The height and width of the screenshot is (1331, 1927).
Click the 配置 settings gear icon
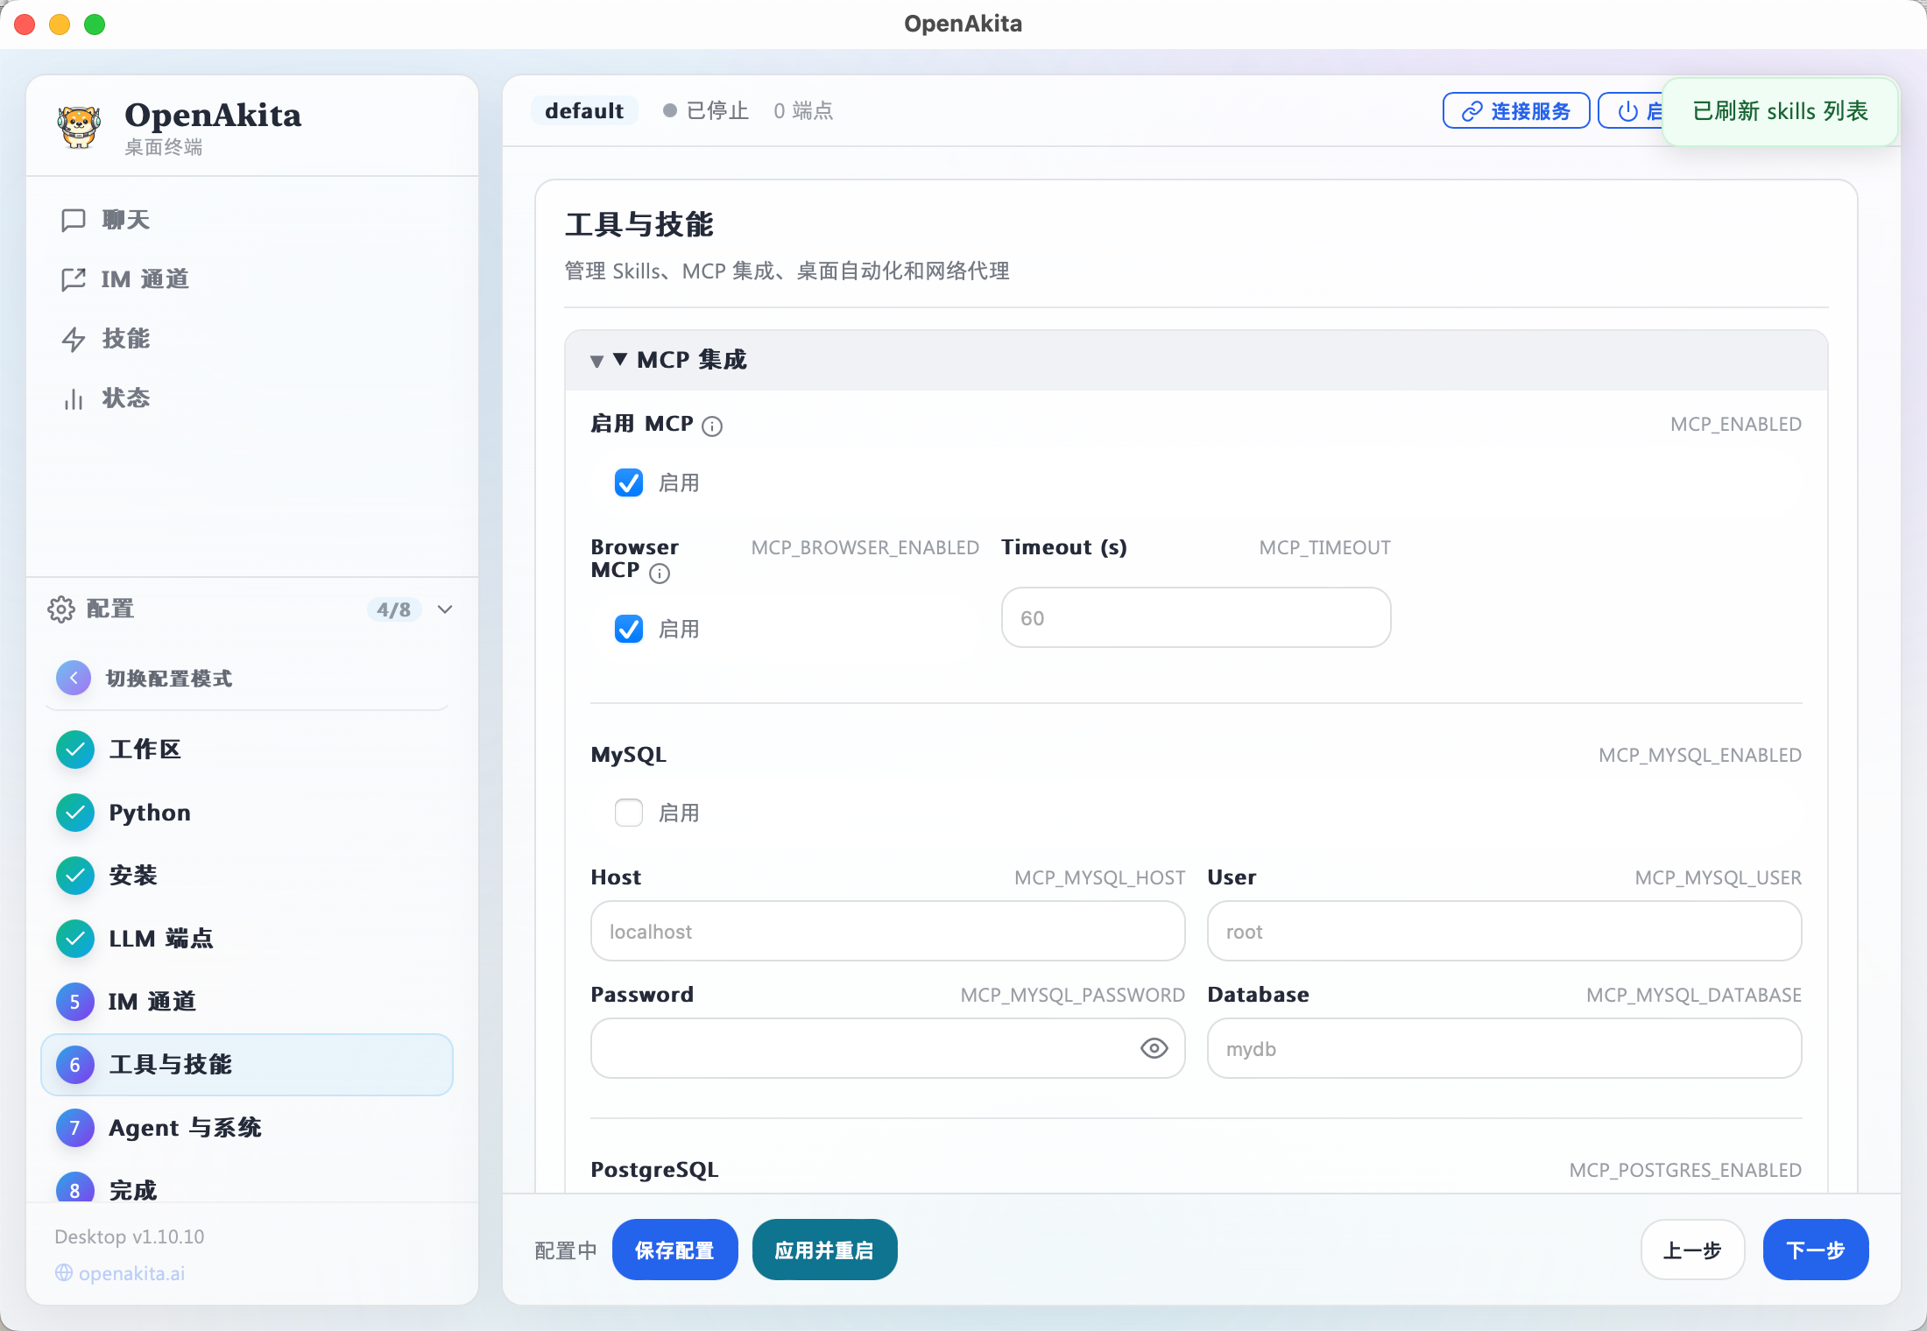60,609
